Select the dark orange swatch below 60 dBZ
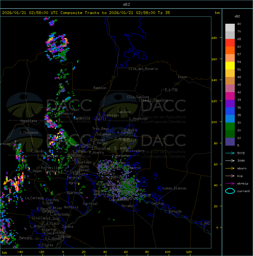 pyautogui.click(x=230, y=50)
